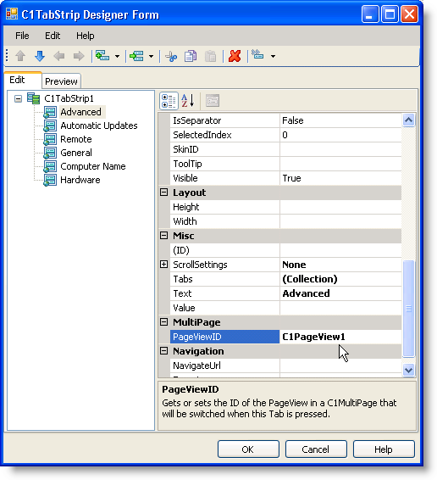Open the Change Type dropdown arrow
Viewport: 437px width, 480px height.
[273, 56]
